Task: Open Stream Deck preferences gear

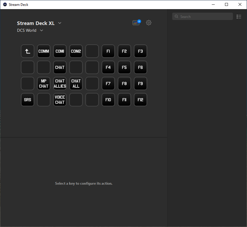Action: 149,23
